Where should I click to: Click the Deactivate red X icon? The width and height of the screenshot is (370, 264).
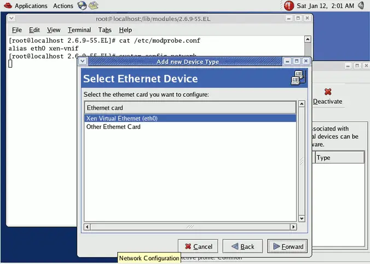(328, 92)
